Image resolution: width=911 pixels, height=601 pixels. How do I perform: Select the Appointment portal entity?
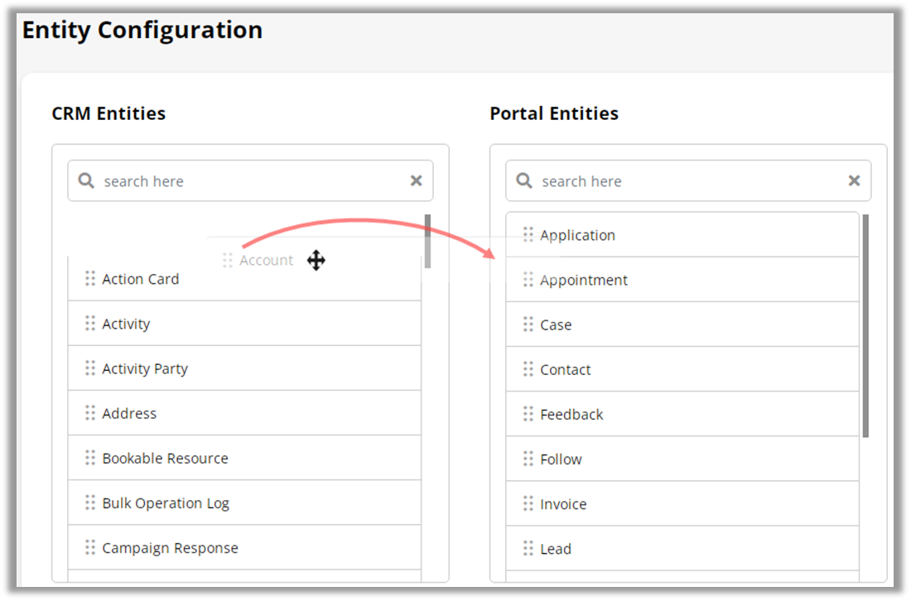point(584,280)
